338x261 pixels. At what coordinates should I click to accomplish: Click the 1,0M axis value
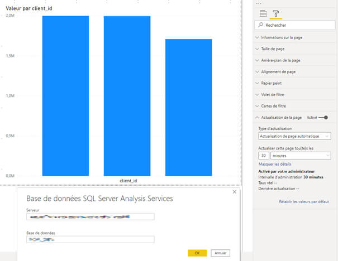10,96
